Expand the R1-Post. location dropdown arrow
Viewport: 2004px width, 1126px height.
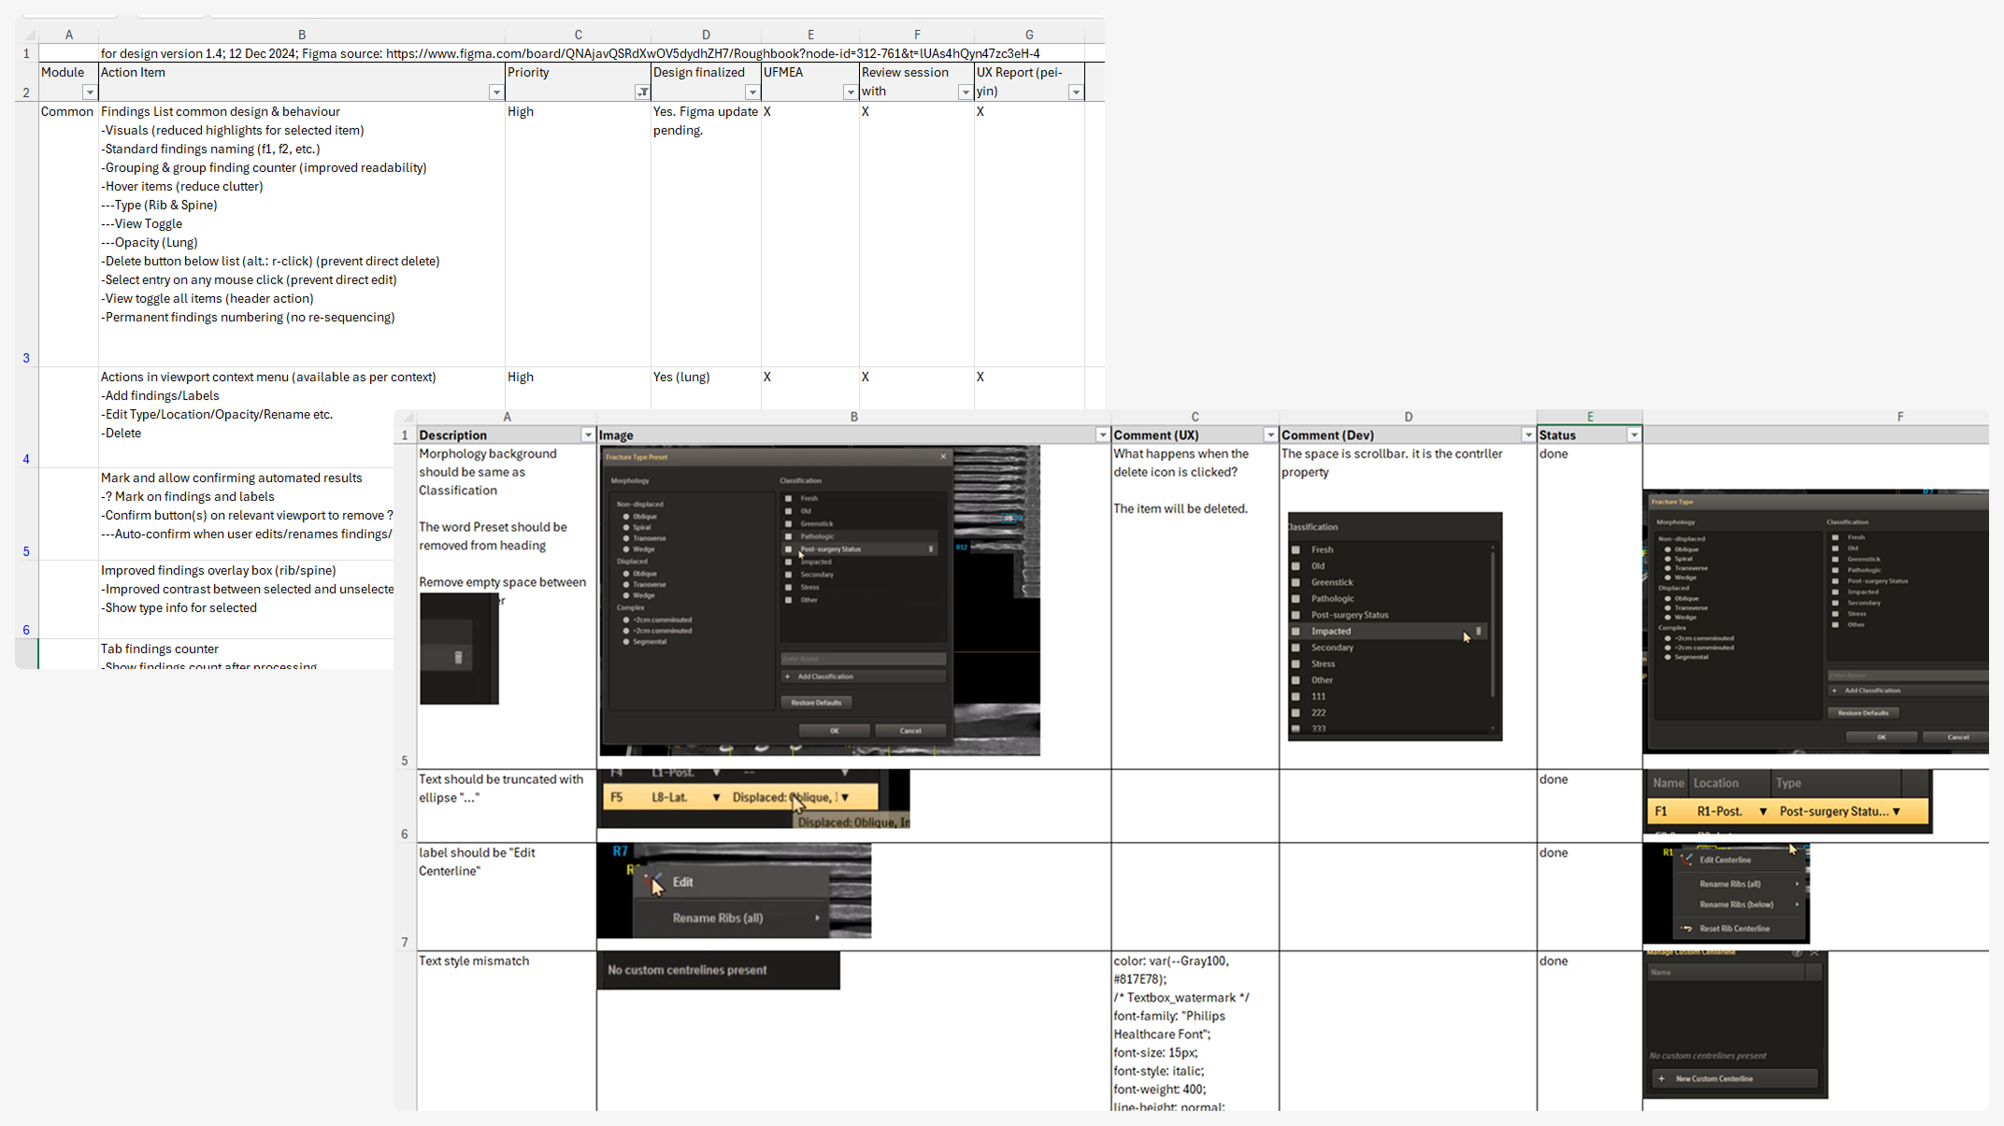(x=1763, y=812)
